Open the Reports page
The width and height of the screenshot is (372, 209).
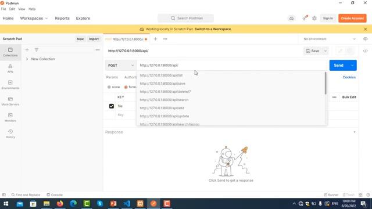(62, 18)
